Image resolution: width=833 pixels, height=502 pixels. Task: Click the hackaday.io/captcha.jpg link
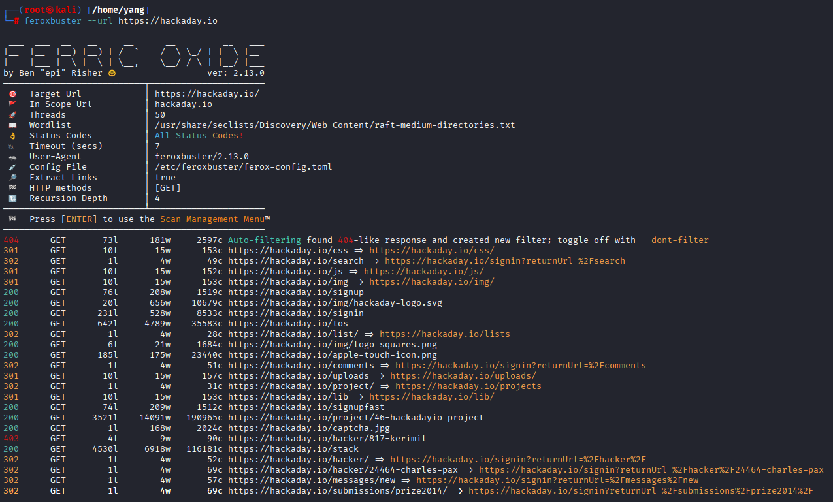click(309, 428)
